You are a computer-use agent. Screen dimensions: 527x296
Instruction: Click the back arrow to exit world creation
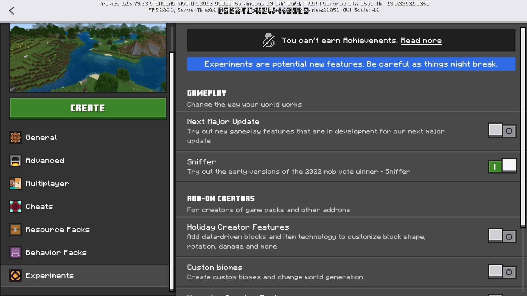(x=11, y=10)
